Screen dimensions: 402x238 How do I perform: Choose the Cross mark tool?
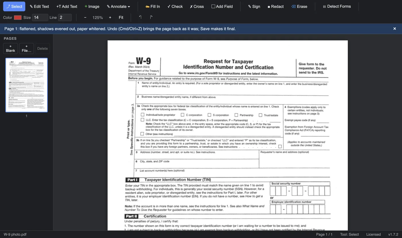[x=197, y=6]
